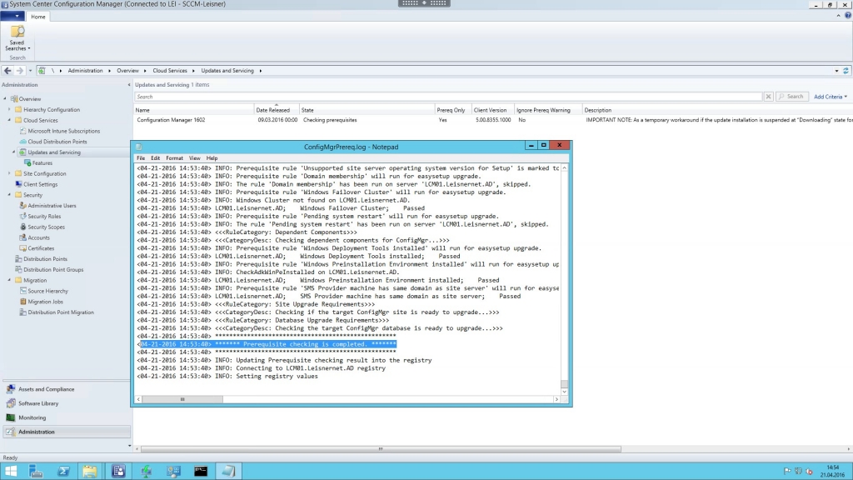The width and height of the screenshot is (853, 480).
Task: Collapse the Overview tree node
Action: click(x=6, y=99)
